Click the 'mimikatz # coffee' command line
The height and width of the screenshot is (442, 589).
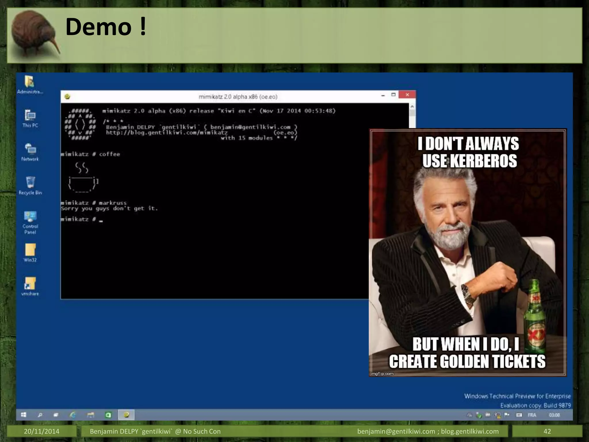click(x=90, y=154)
